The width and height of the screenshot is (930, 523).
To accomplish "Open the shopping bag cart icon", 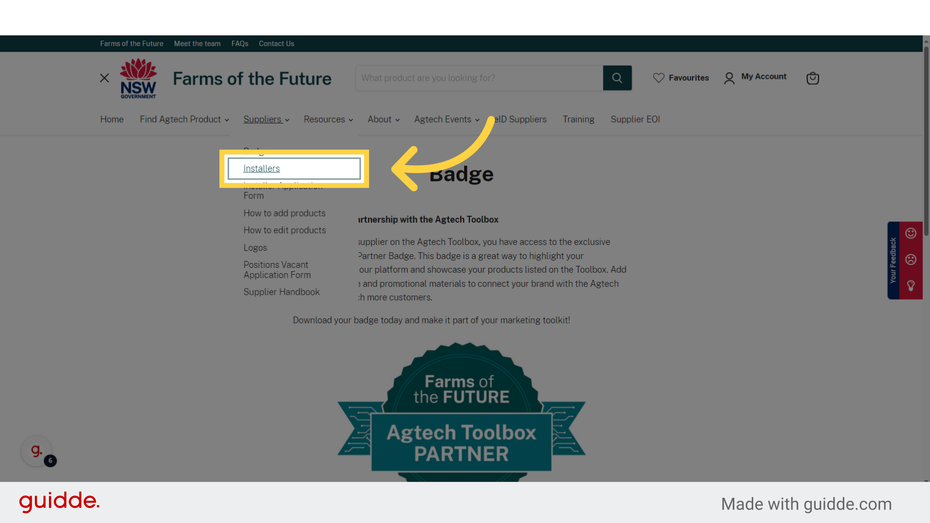I will pyautogui.click(x=812, y=78).
